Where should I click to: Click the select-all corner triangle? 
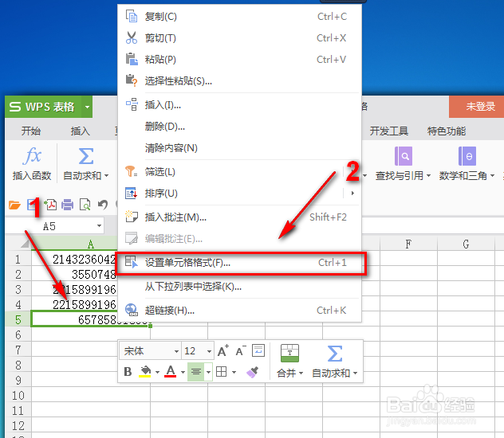[25, 244]
